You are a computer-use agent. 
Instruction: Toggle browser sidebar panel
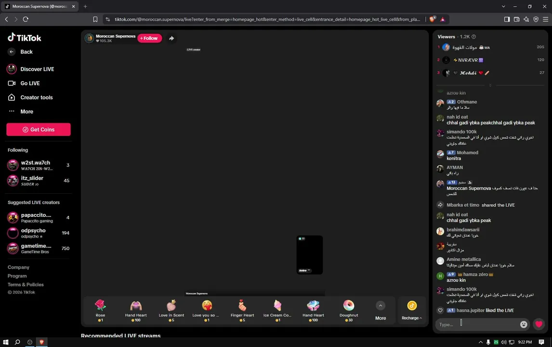click(507, 19)
